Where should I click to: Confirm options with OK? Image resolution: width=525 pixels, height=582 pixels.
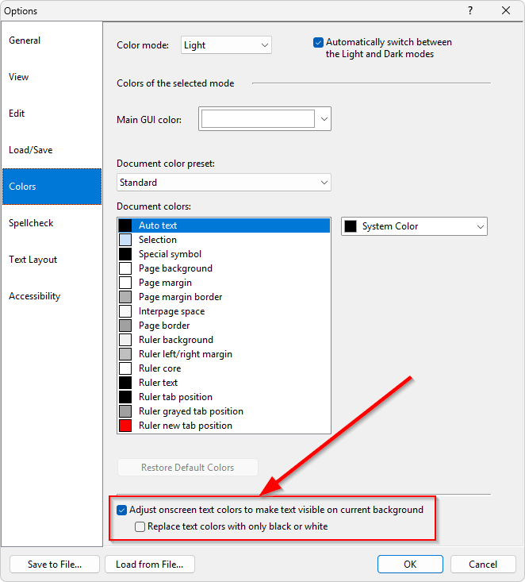pos(410,565)
